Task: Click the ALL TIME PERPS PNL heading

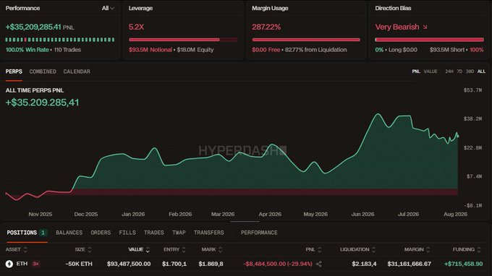Action: click(x=35, y=90)
